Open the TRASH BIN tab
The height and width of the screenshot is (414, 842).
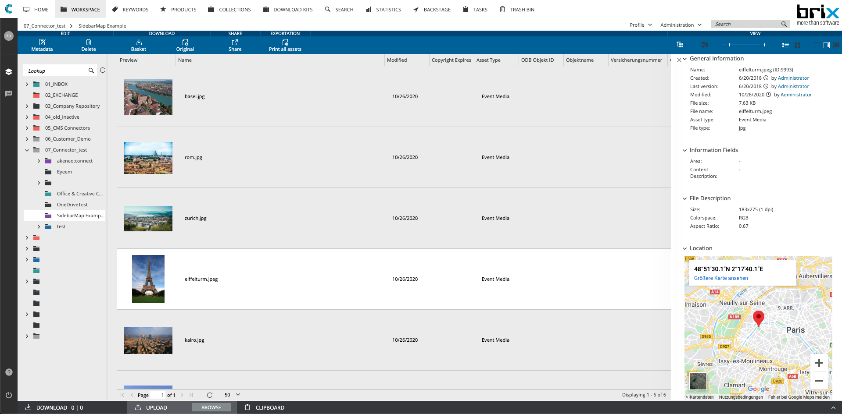(x=517, y=9)
